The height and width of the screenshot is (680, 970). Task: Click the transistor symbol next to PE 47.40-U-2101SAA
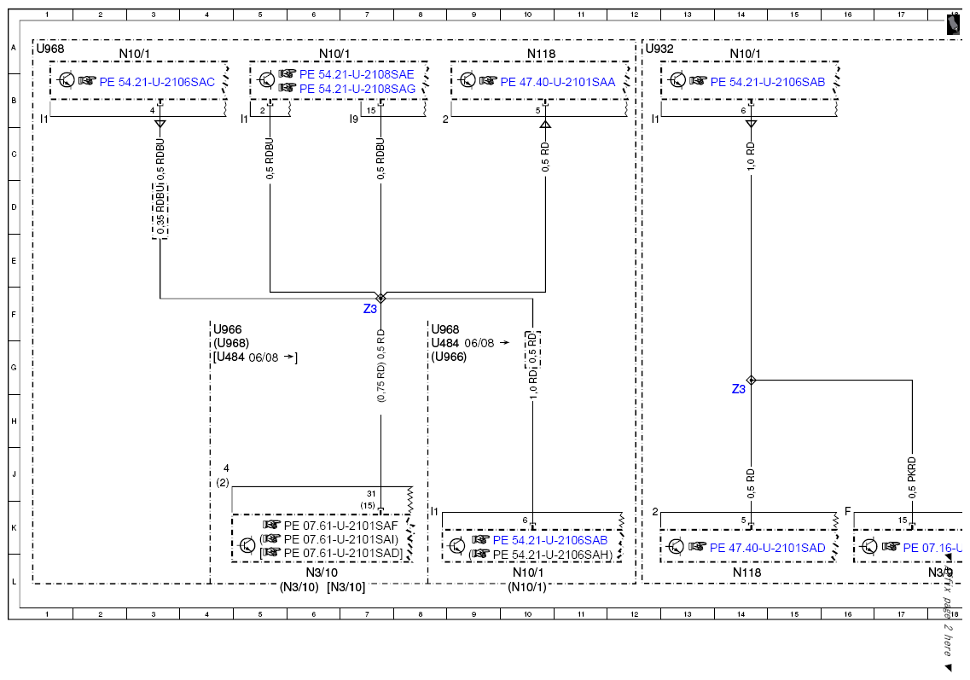click(468, 80)
